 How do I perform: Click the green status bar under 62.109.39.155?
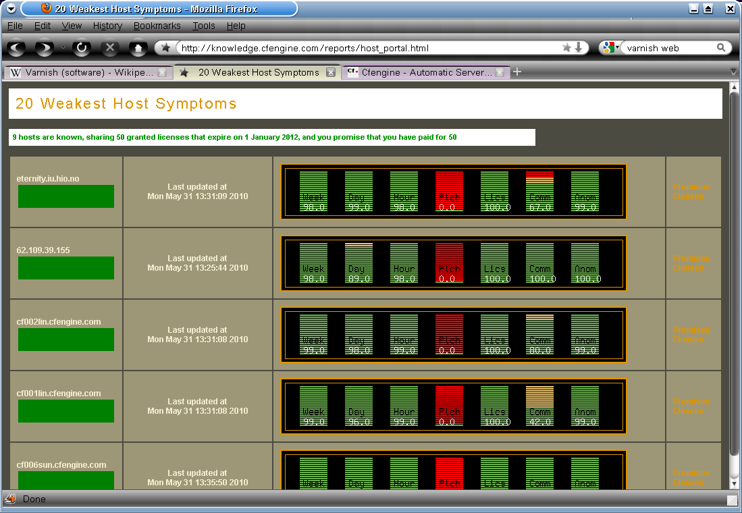(x=65, y=268)
